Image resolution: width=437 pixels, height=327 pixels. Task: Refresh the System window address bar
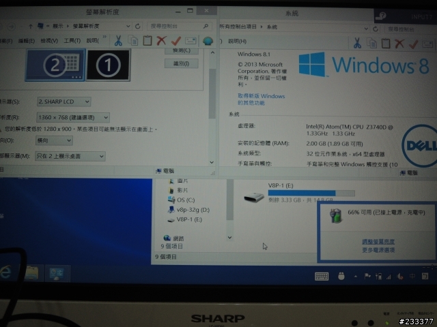tap(376, 29)
